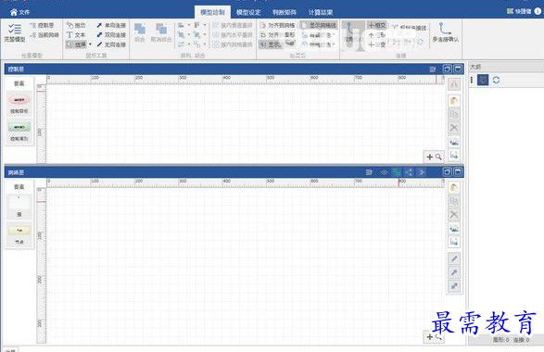
Task: Click delete X in 网络层 side toolbar
Action: (454, 215)
